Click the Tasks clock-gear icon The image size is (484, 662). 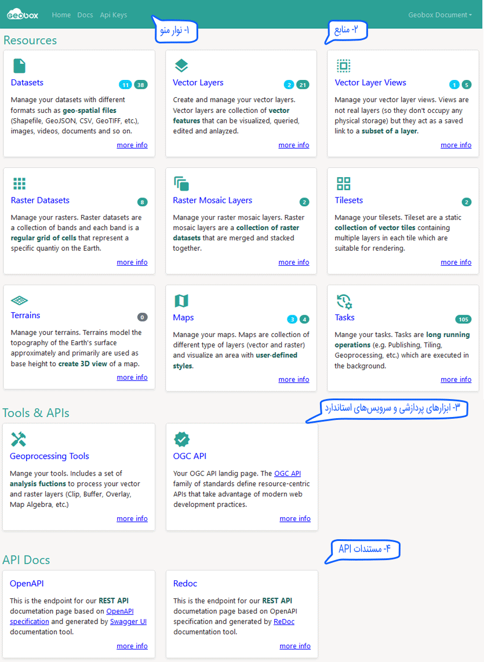[x=344, y=301]
